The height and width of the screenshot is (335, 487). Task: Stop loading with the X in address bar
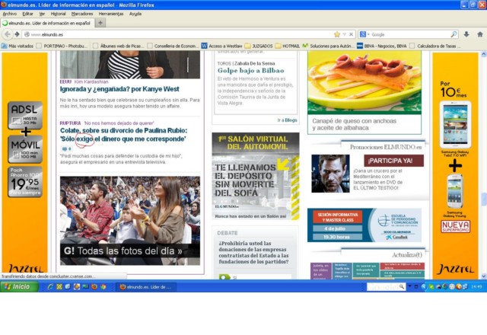[351, 34]
